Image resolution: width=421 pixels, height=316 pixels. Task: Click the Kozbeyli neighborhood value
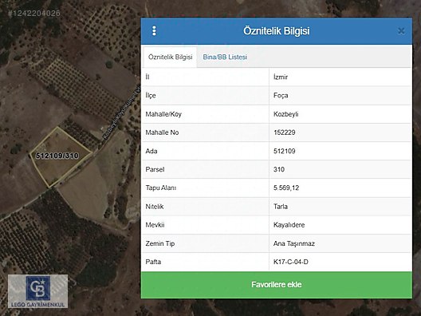coord(286,114)
